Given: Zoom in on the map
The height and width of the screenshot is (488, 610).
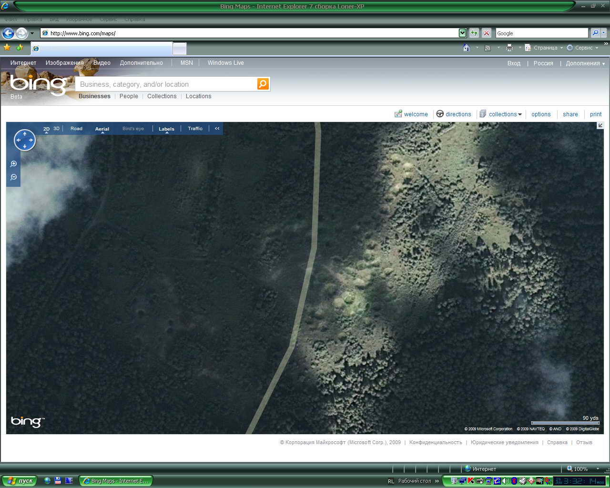Looking at the screenshot, I should click(14, 164).
